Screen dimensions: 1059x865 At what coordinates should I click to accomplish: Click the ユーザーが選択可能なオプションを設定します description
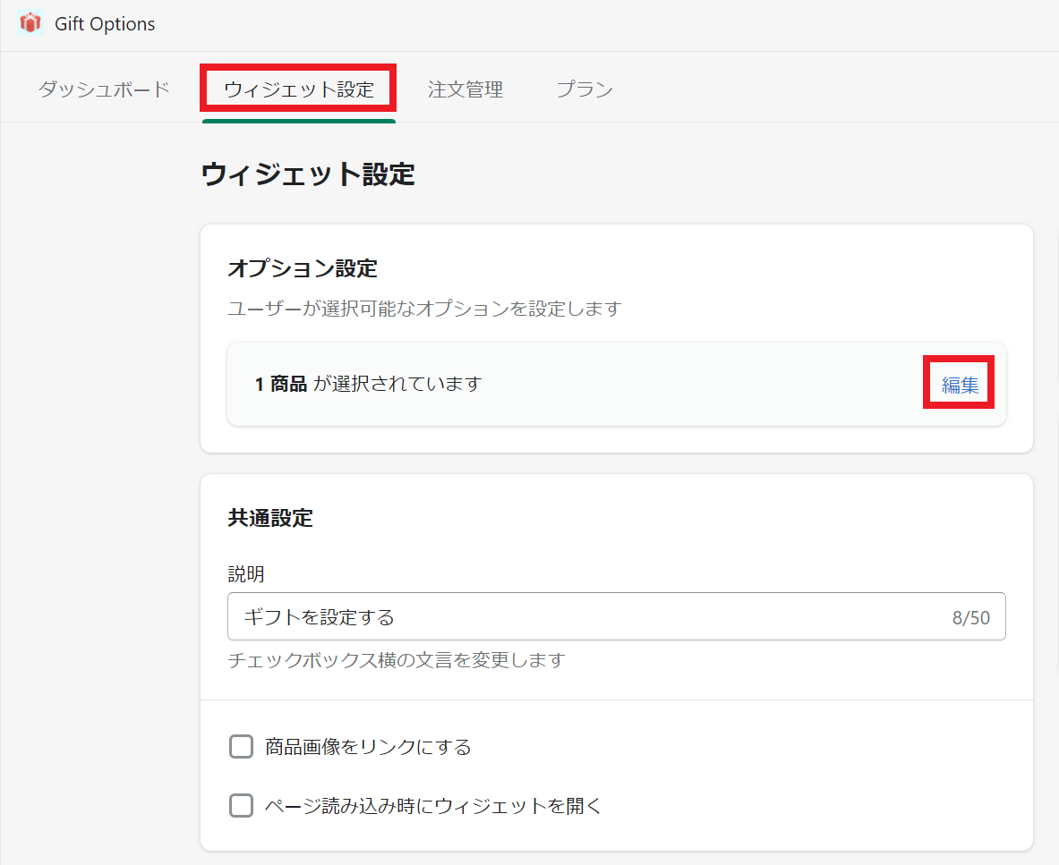(x=424, y=309)
